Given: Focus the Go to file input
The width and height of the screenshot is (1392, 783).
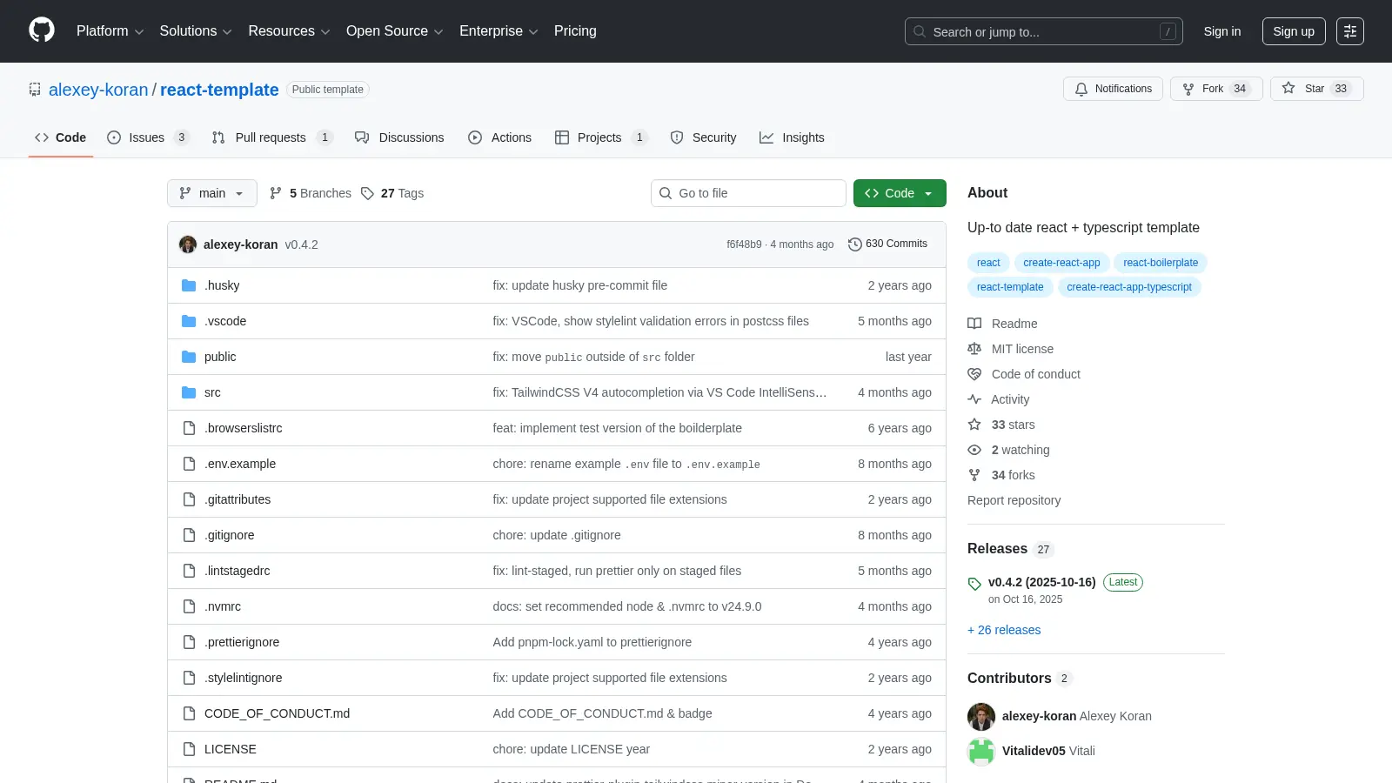Looking at the screenshot, I should click(x=748, y=193).
